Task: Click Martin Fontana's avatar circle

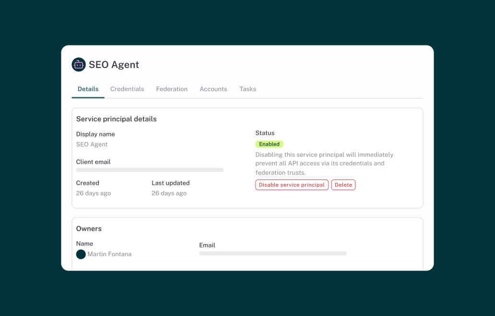Action: point(81,254)
